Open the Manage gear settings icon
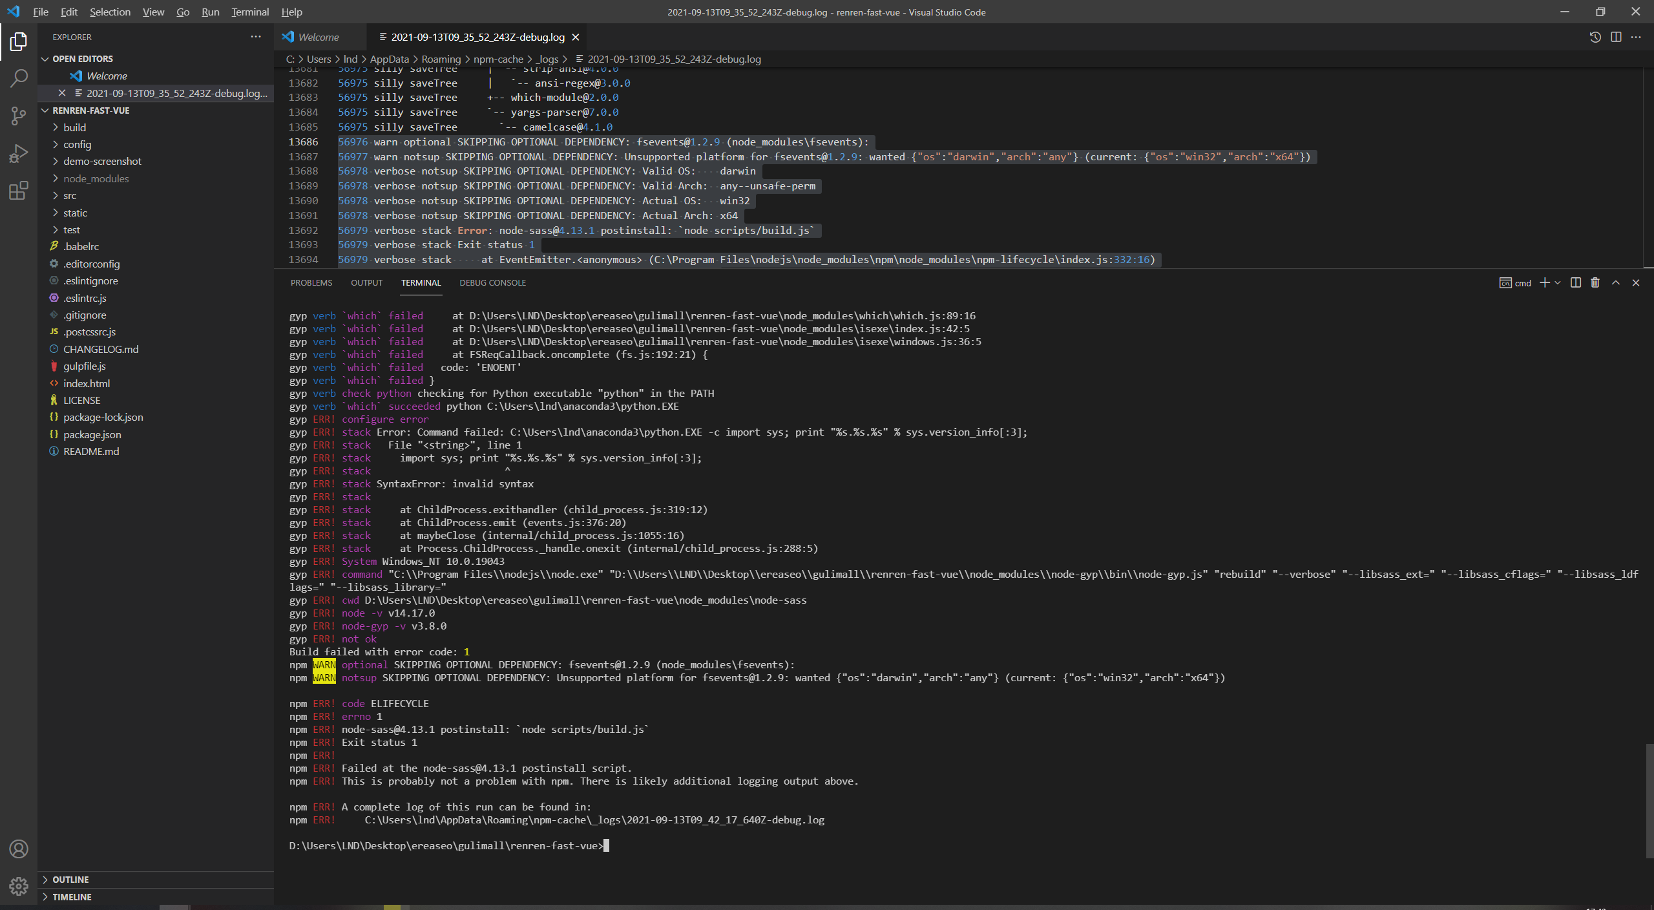Image resolution: width=1654 pixels, height=910 pixels. [19, 885]
